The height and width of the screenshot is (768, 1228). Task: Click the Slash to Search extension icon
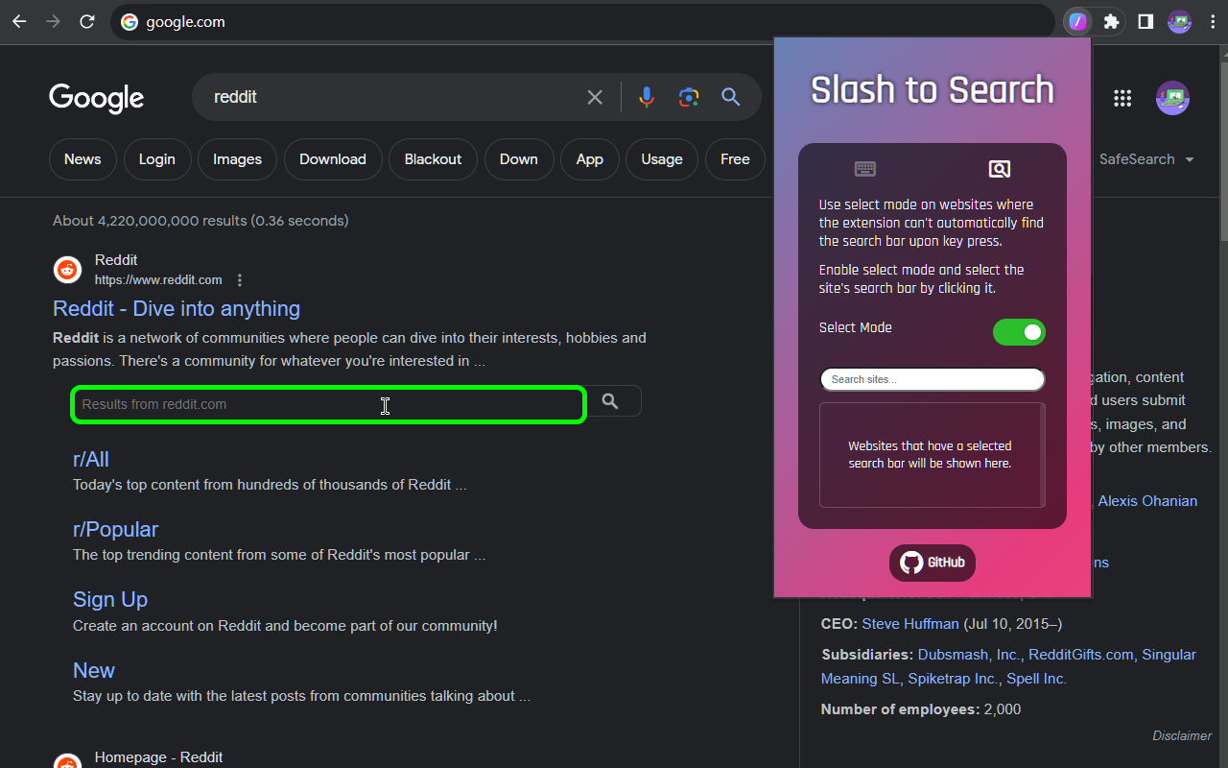tap(1078, 21)
